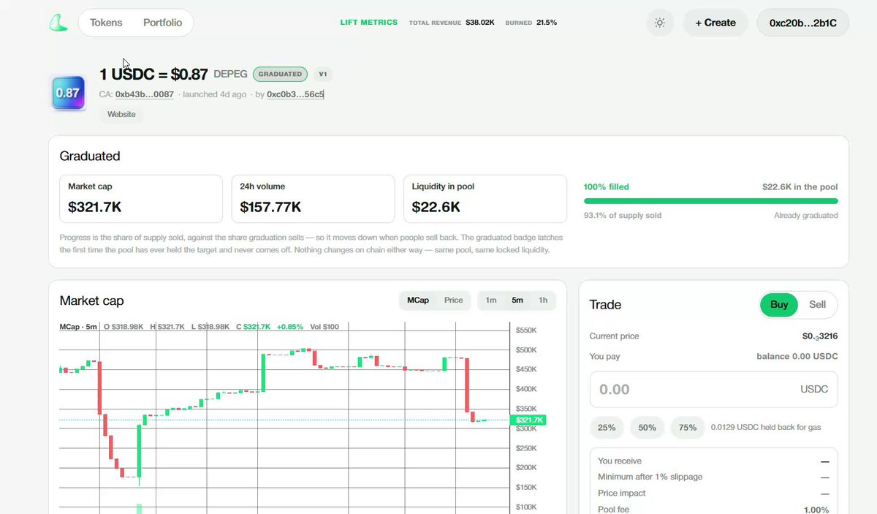Viewport: 877px width, 514px height.
Task: Click the 100% filled progress bar
Action: (x=710, y=201)
